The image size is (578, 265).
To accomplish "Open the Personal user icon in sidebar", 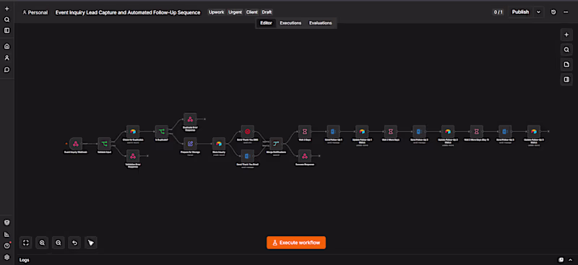I will [7, 58].
